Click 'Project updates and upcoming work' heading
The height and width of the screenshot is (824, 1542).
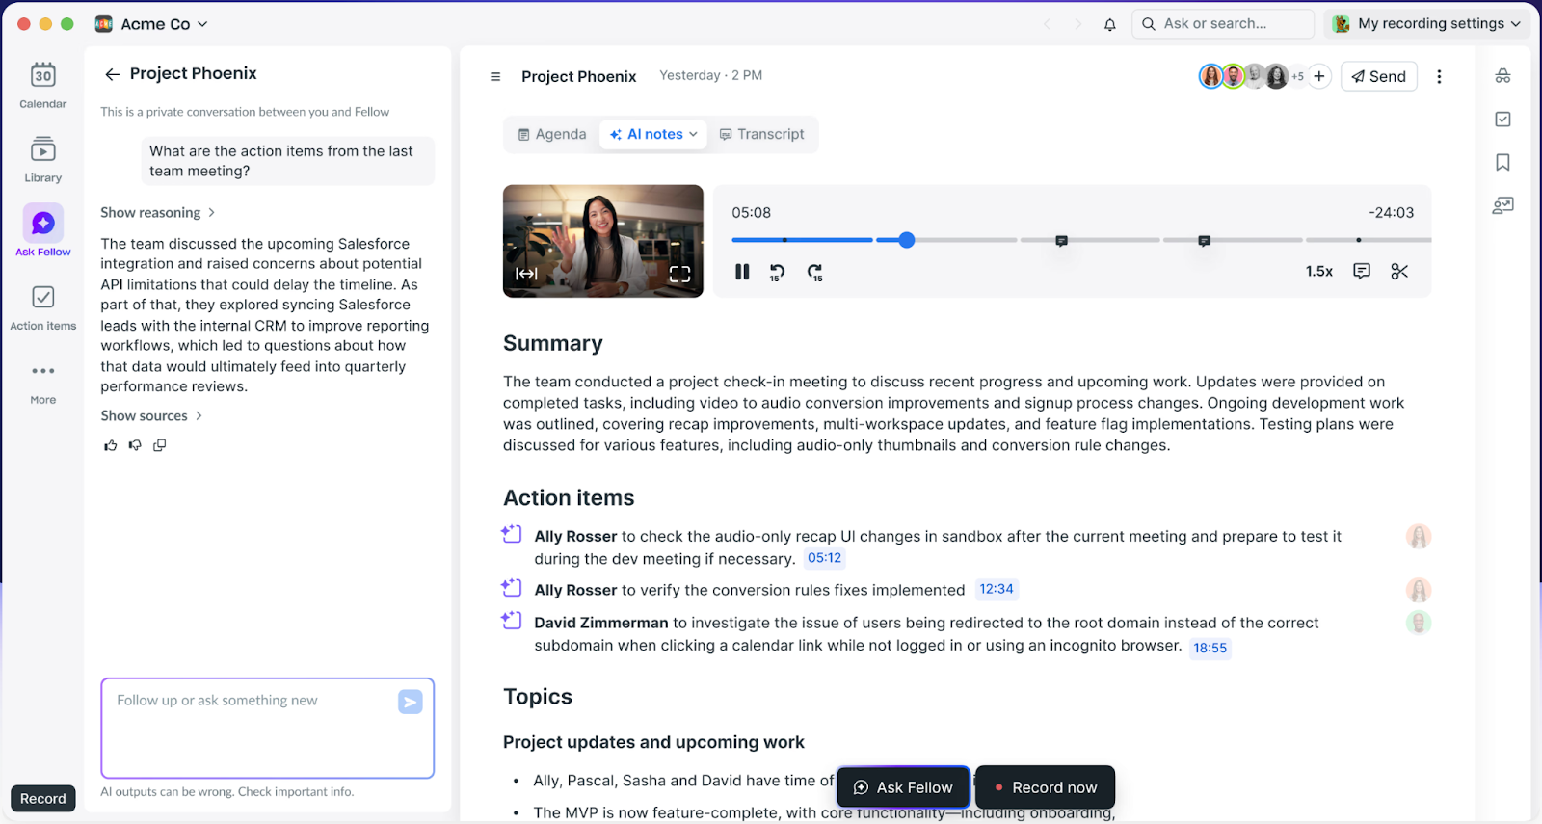pos(653,742)
